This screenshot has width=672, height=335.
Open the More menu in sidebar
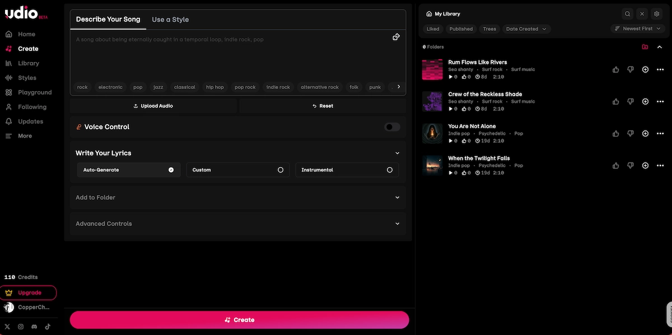point(19,136)
